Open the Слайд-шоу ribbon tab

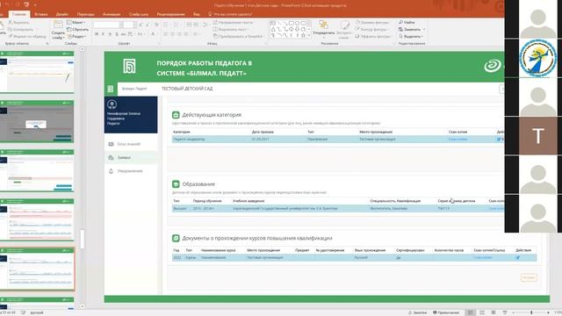pyautogui.click(x=139, y=14)
